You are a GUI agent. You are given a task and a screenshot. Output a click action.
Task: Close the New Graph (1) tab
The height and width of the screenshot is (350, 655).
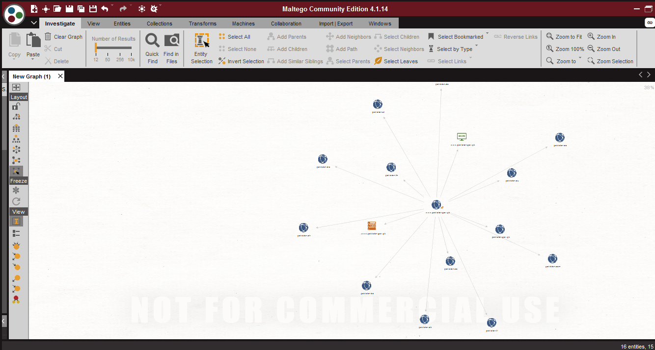60,76
